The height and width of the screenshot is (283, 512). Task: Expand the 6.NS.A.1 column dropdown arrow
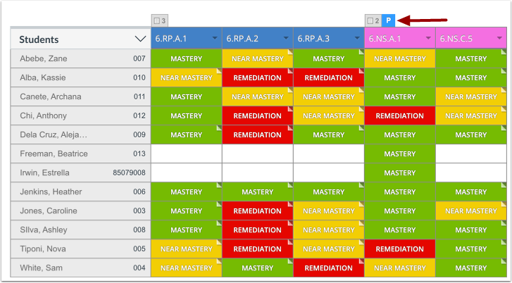click(x=428, y=38)
